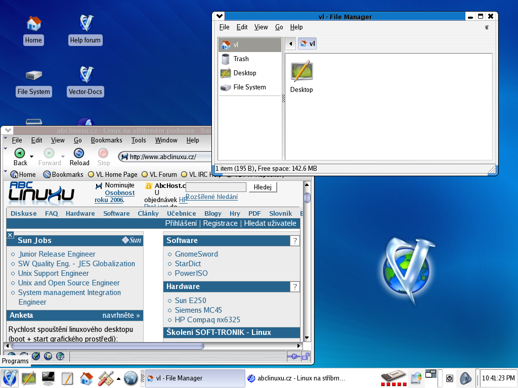
Task: Open the Address Book icon in status bar
Action: click(48, 356)
